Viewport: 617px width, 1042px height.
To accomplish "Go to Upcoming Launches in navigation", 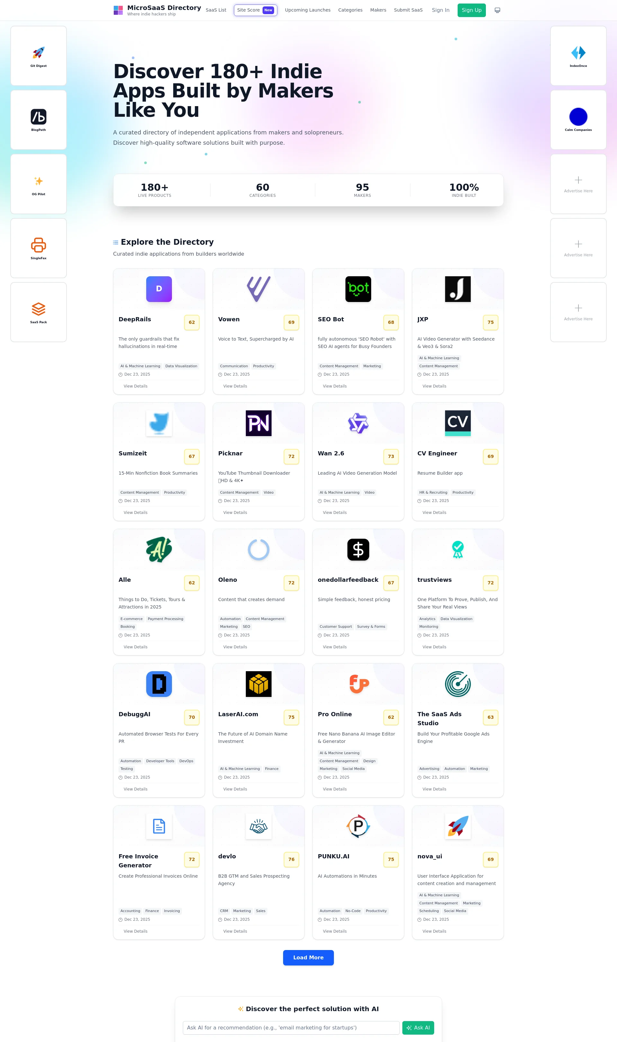I will [x=307, y=10].
